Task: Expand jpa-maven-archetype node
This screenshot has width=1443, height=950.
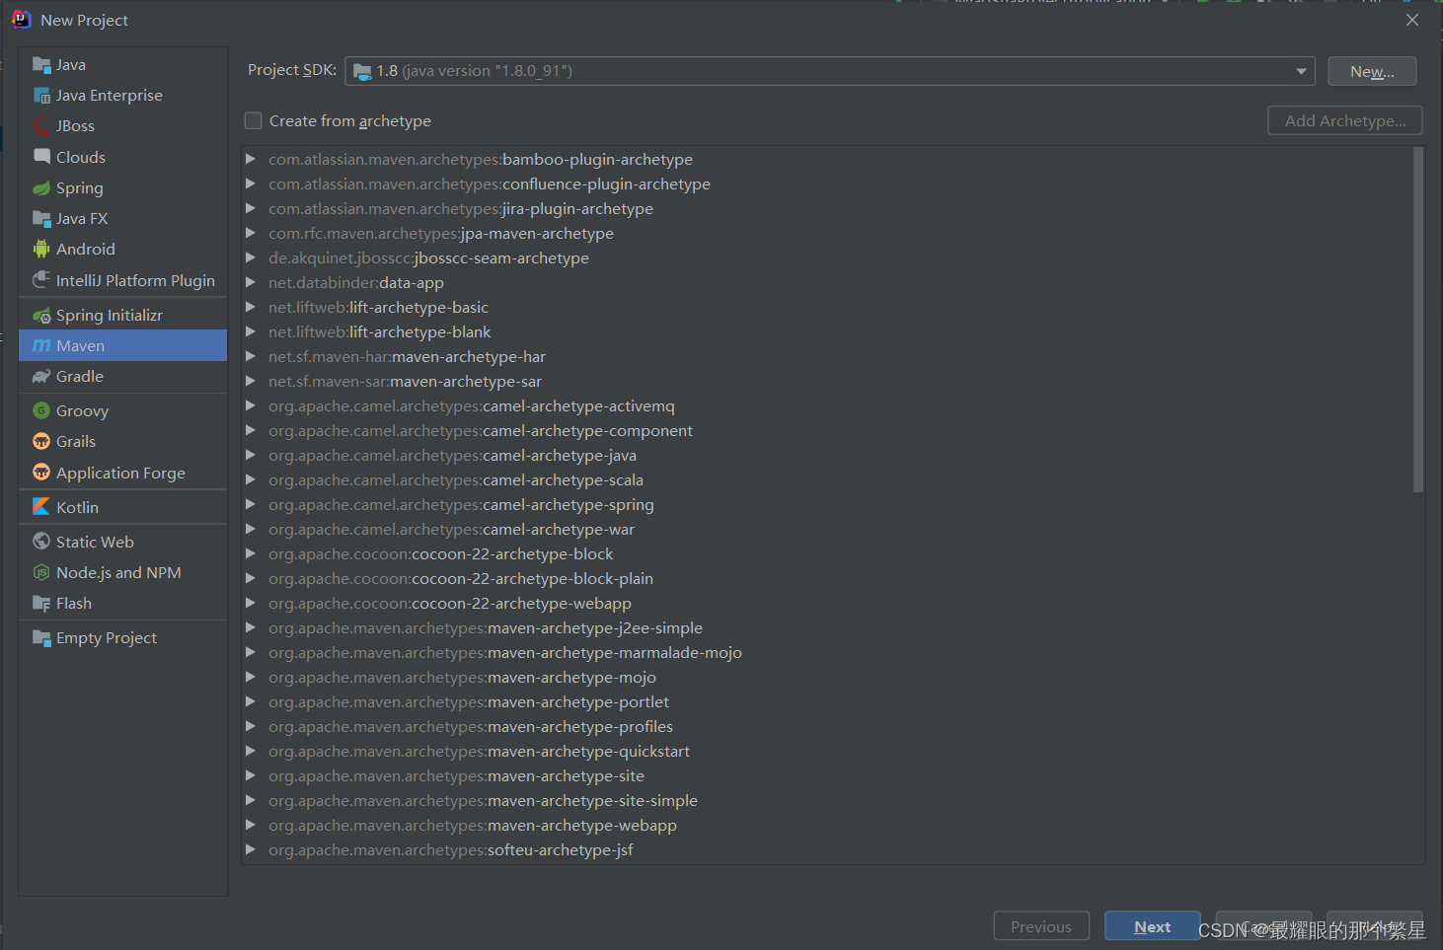Action: tap(251, 233)
